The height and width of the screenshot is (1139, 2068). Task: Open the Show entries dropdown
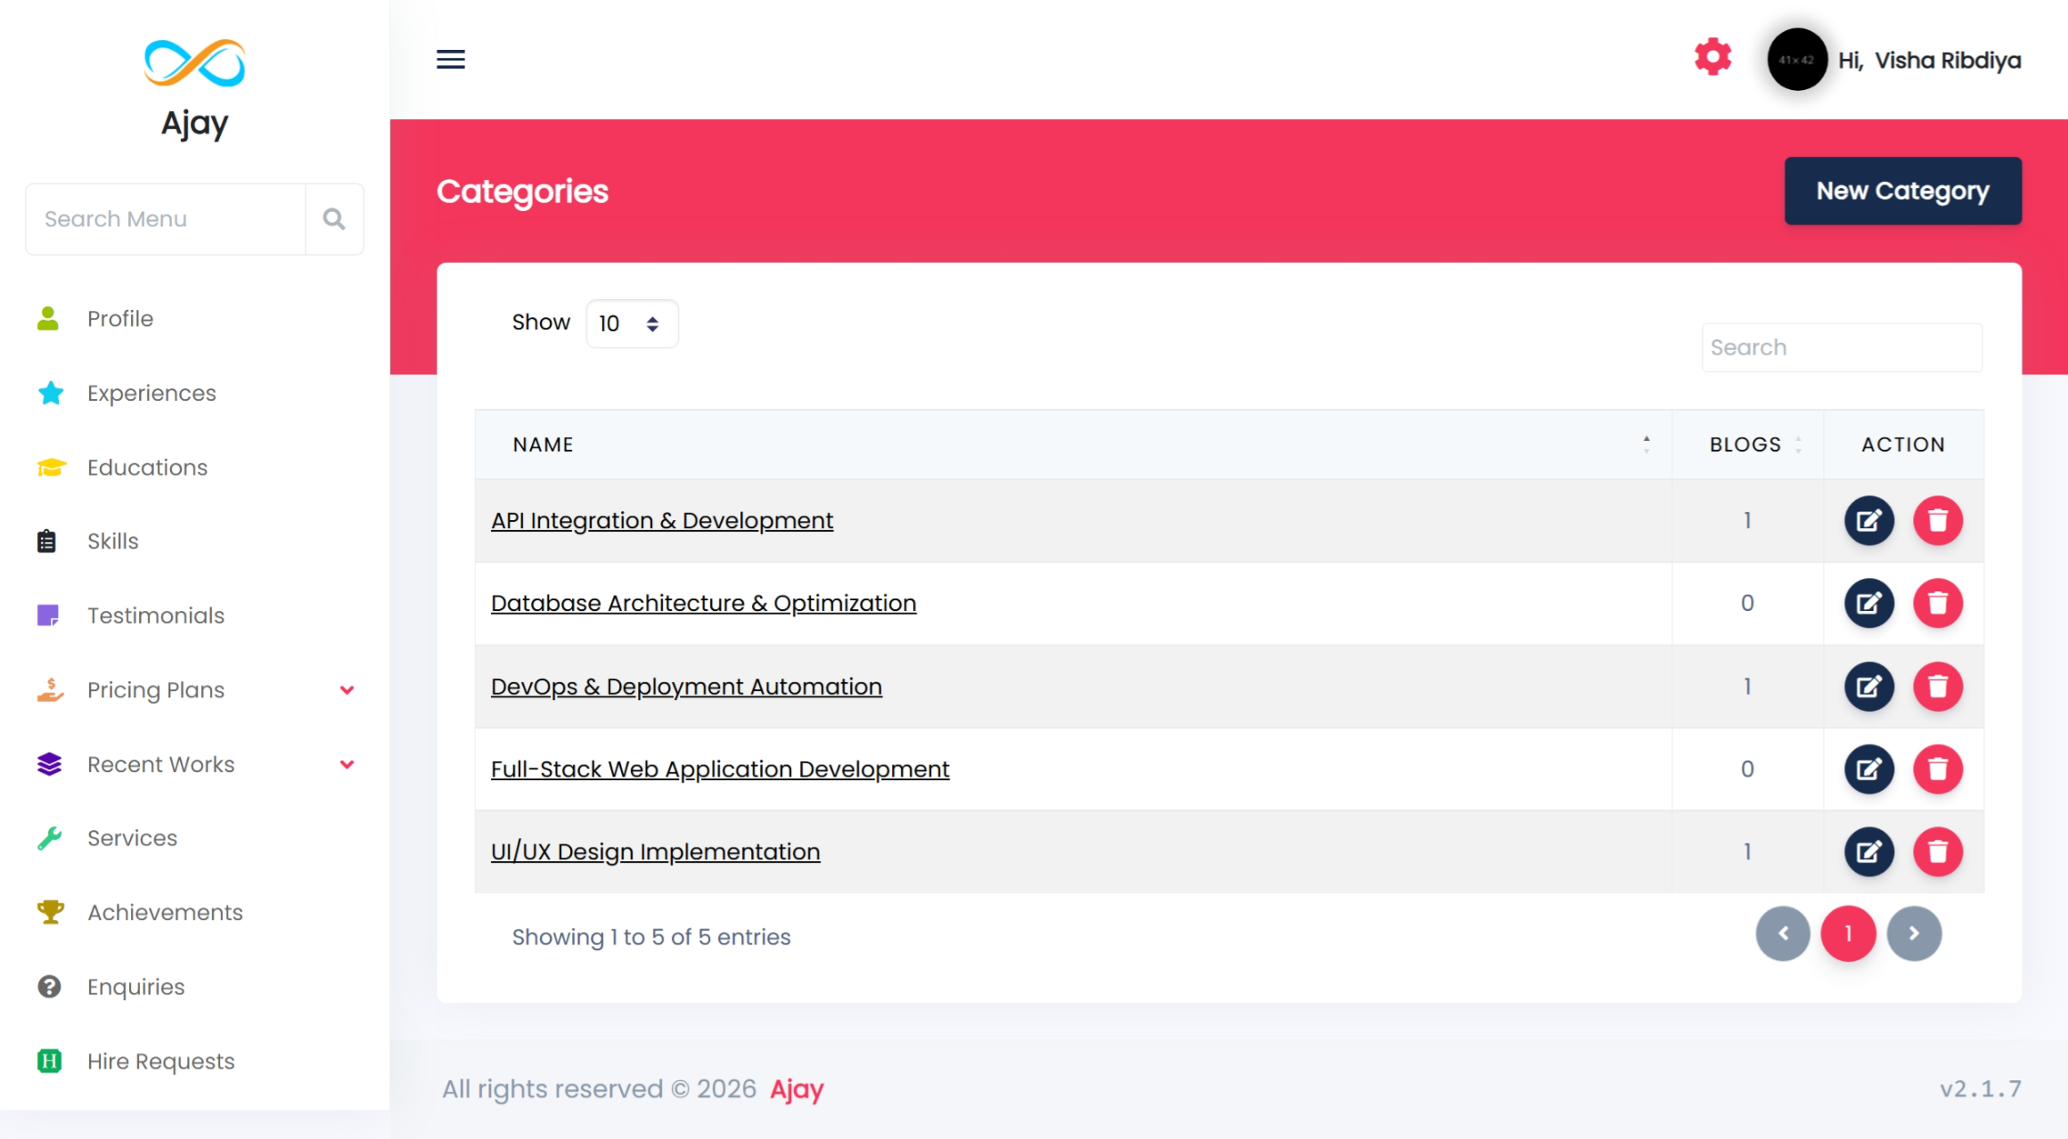(631, 323)
